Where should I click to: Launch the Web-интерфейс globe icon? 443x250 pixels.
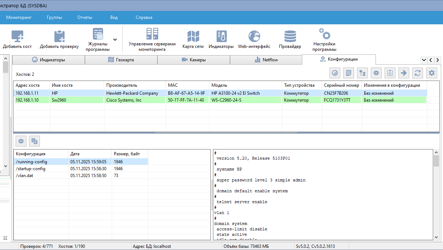(254, 36)
